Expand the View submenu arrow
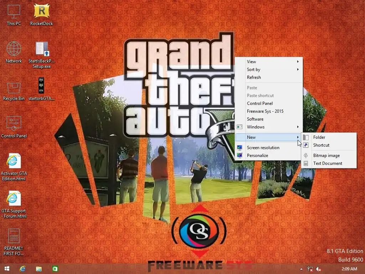This screenshot has width=365, height=274. coord(298,61)
